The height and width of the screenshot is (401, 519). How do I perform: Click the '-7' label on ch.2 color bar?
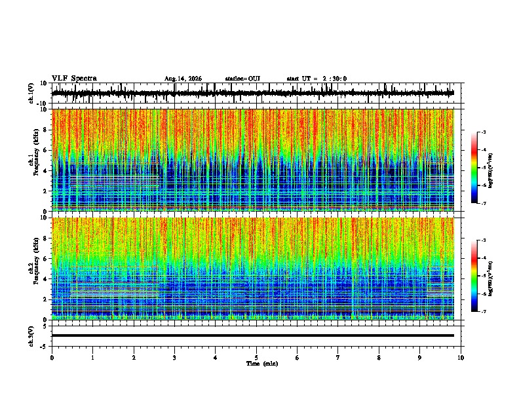(484, 311)
